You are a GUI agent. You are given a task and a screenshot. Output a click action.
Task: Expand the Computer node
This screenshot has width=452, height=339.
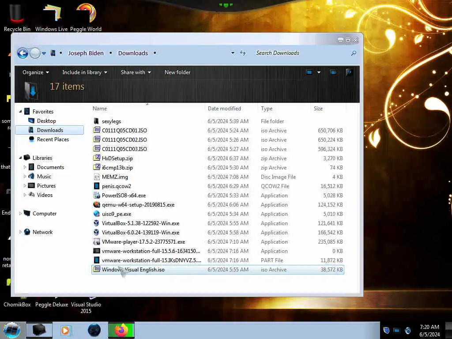(20, 214)
